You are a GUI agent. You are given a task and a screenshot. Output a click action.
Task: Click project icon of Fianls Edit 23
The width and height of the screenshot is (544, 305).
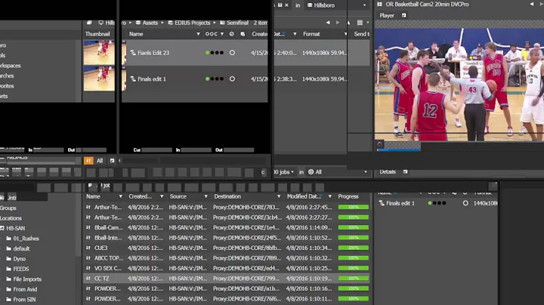coord(133,53)
